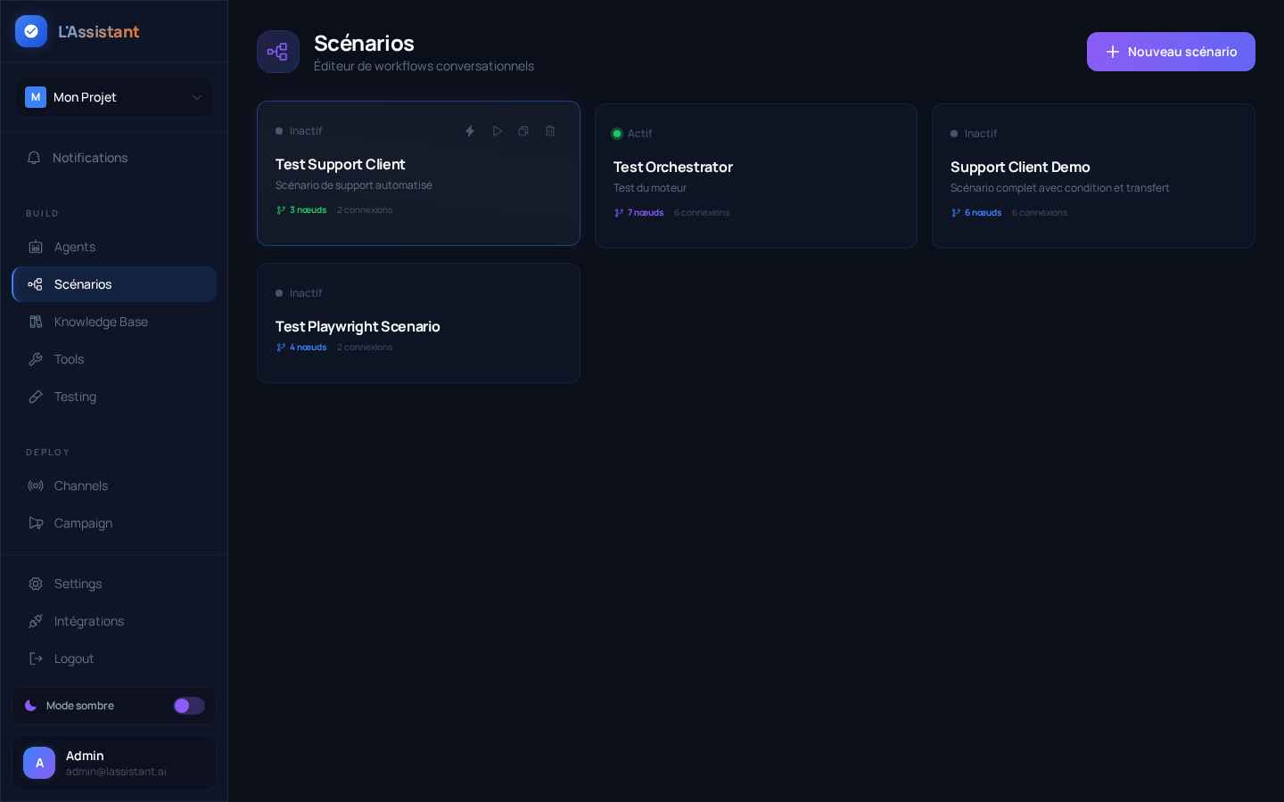Click the L'Assistant logo icon
This screenshot has width=1284, height=802.
[31, 31]
